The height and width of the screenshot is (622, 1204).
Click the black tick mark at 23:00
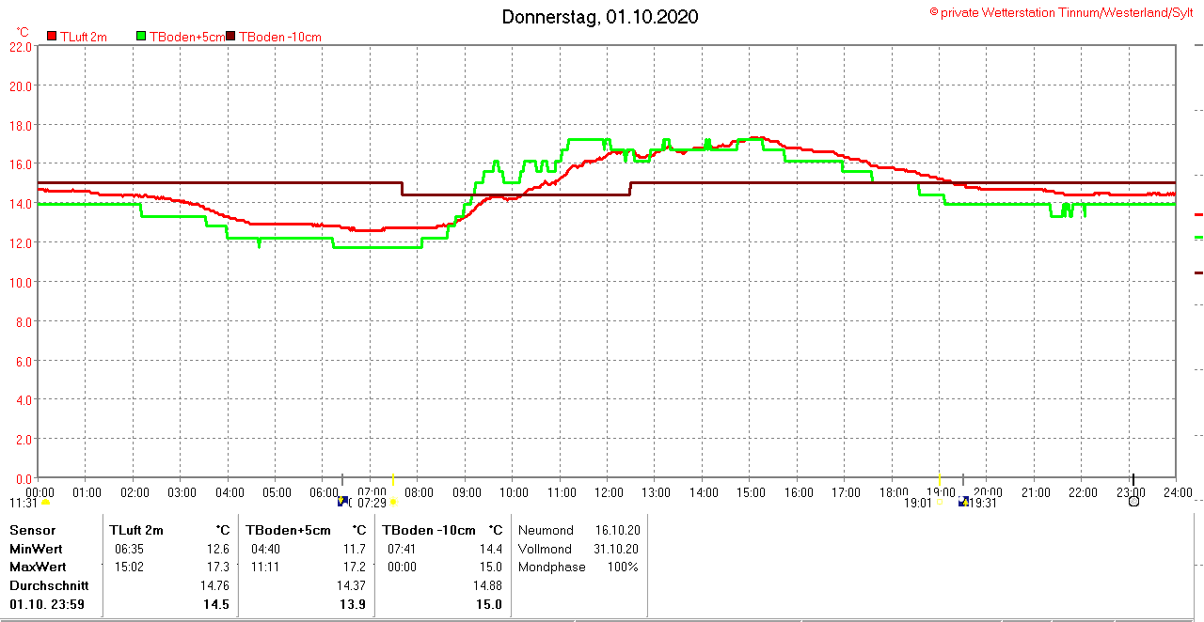[1133, 479]
